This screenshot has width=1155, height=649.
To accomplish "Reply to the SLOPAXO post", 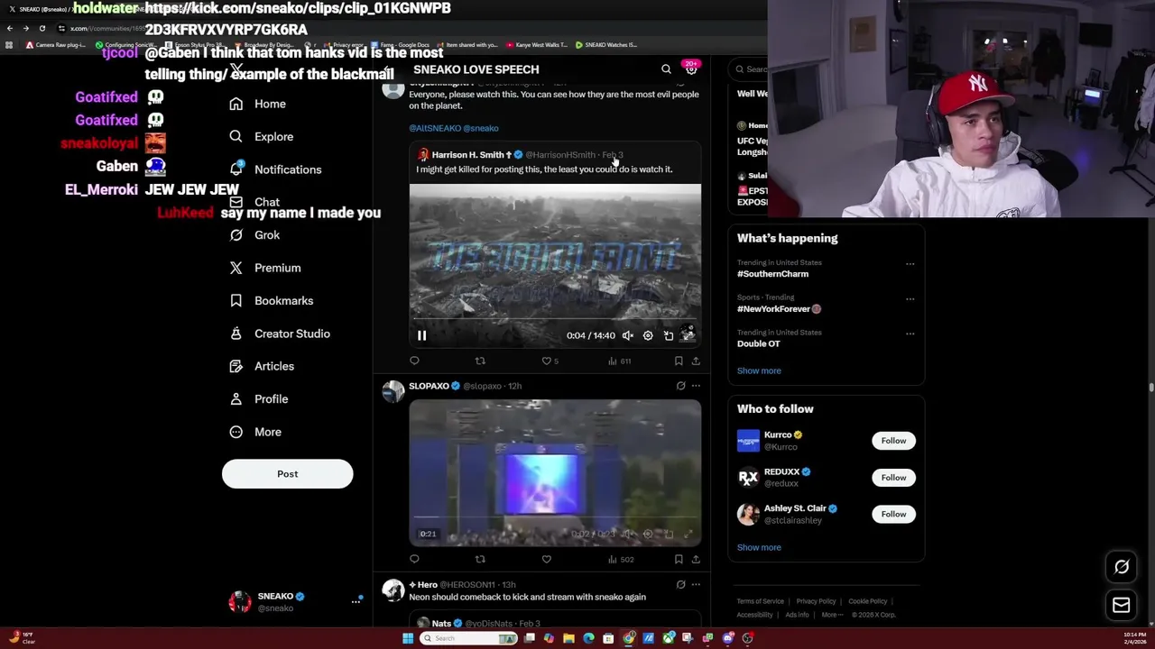I will (414, 559).
